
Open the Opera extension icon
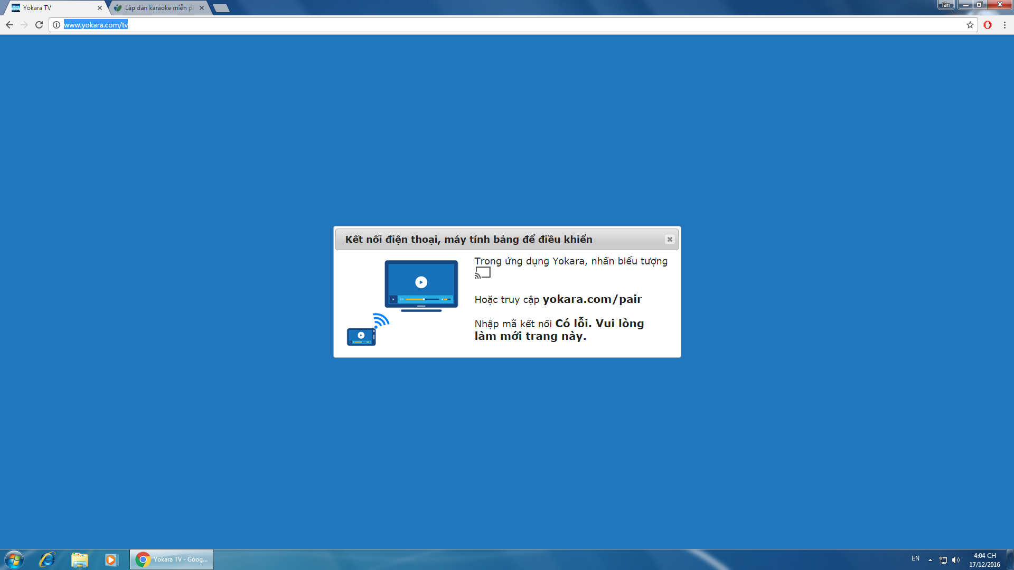(x=988, y=25)
